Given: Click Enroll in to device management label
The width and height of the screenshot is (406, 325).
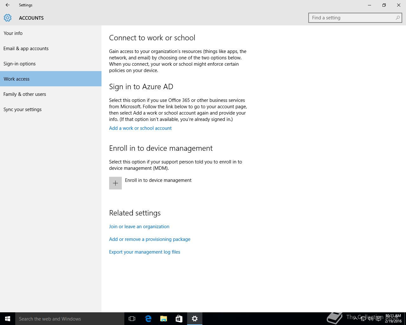Looking at the screenshot, I should tap(158, 180).
